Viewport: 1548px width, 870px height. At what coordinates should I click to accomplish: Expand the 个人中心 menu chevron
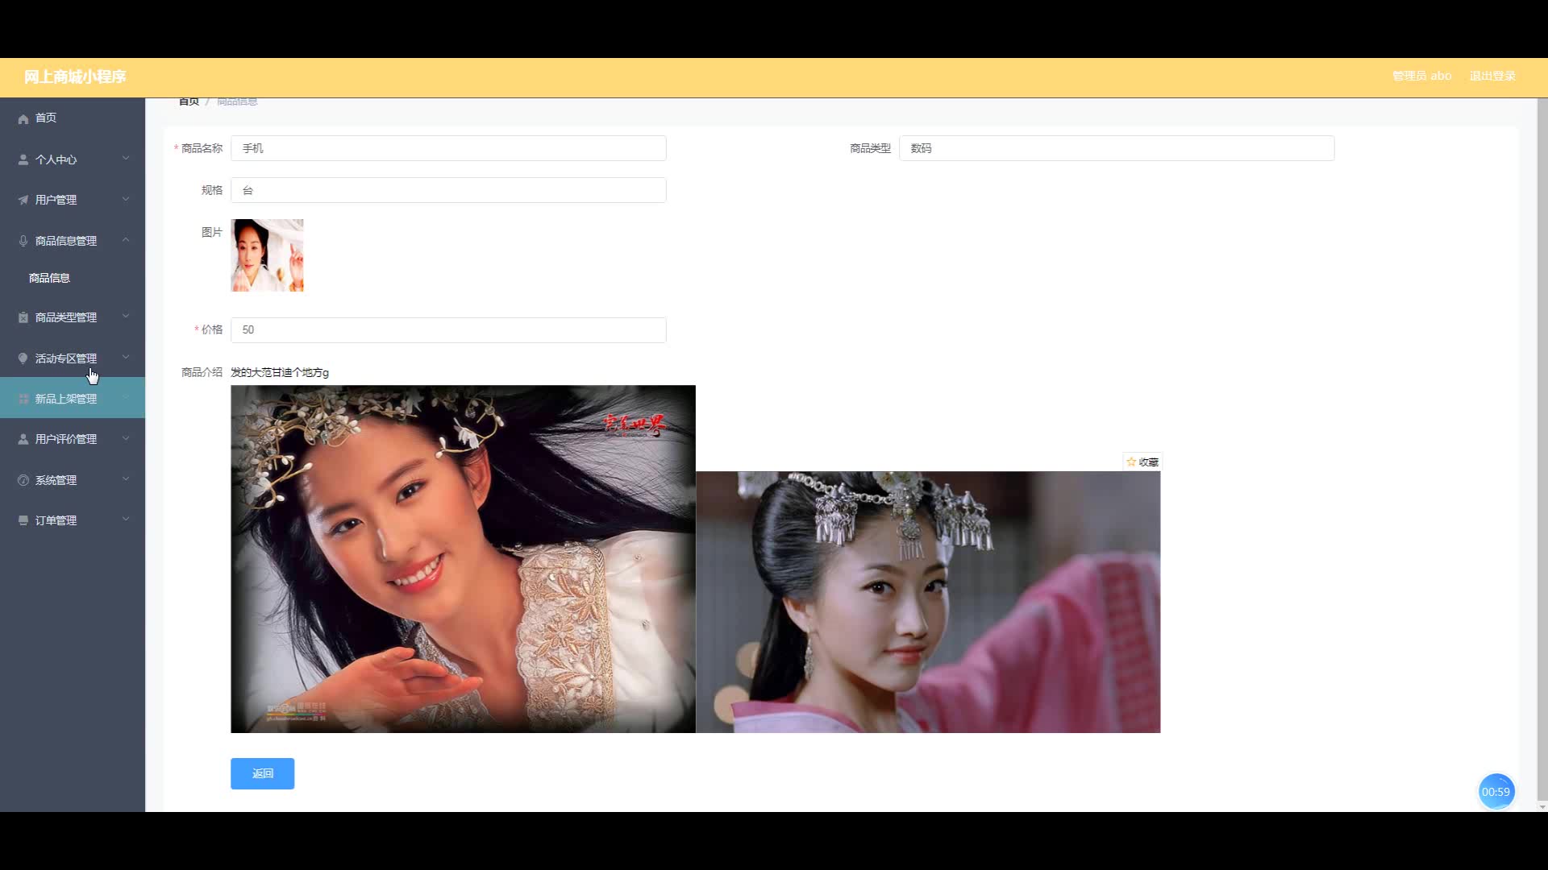pos(126,159)
